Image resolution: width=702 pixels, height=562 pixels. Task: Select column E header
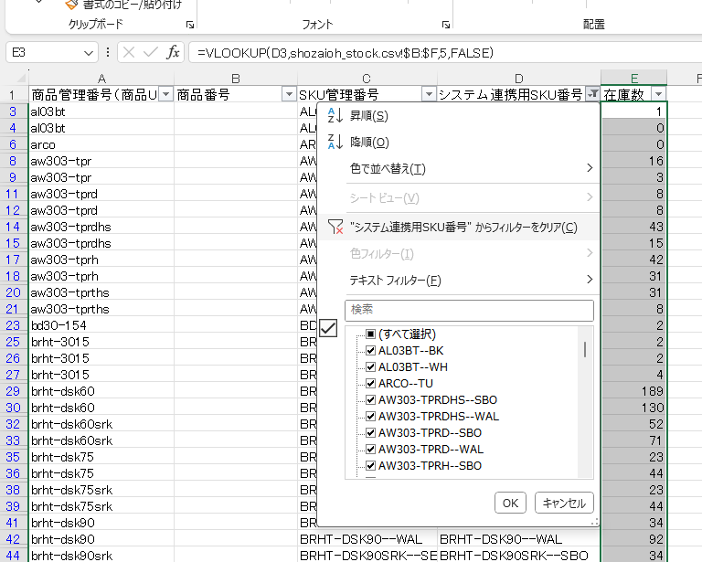(634, 78)
